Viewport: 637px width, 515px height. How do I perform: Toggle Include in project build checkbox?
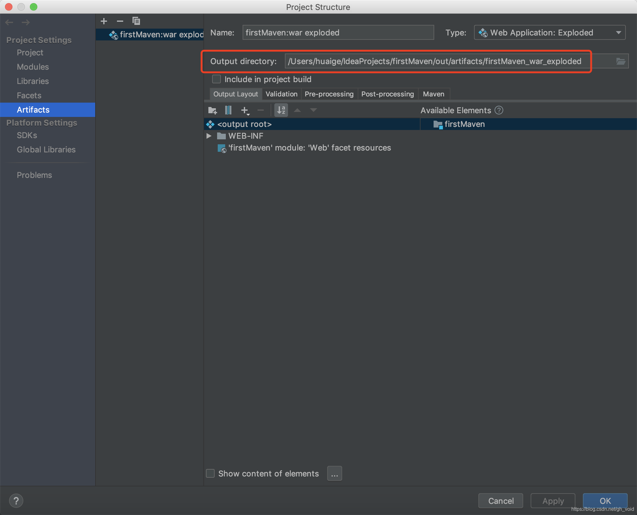pos(216,79)
